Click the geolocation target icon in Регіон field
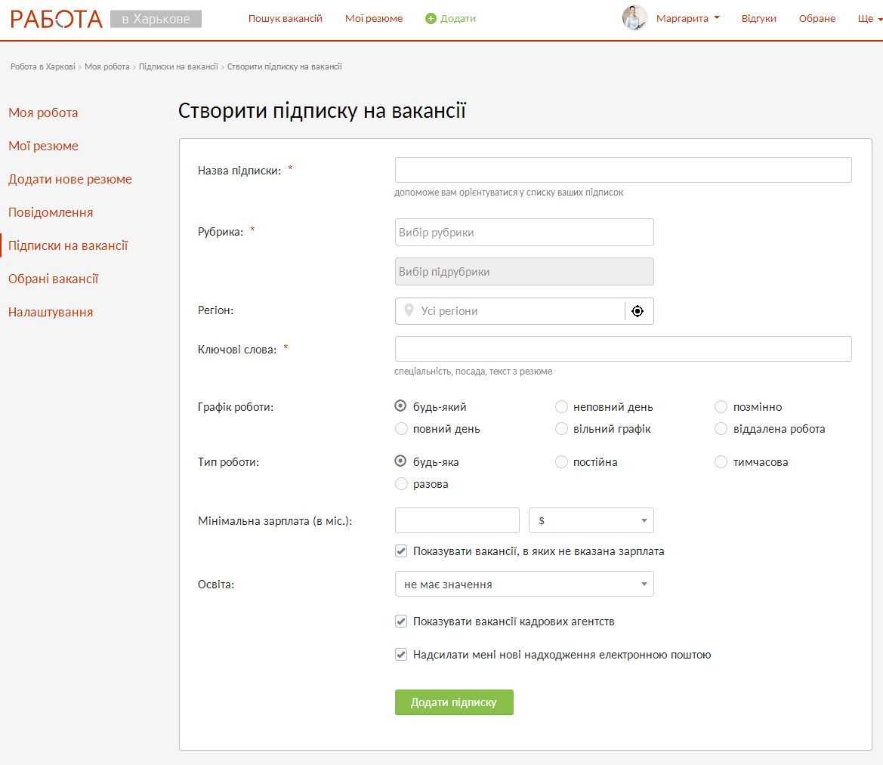This screenshot has width=883, height=765. click(638, 311)
